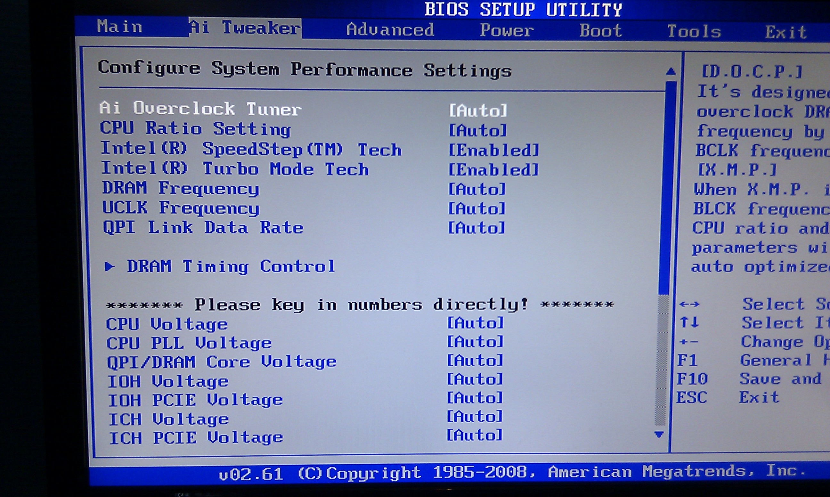Click the scroll down arrow icon
The height and width of the screenshot is (497, 830).
click(659, 435)
